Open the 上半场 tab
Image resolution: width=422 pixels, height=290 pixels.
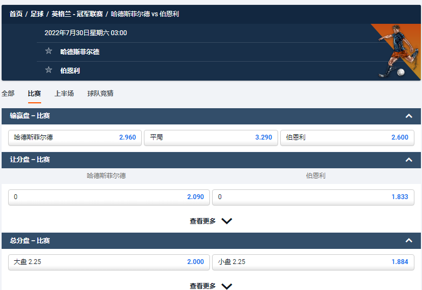pos(64,94)
